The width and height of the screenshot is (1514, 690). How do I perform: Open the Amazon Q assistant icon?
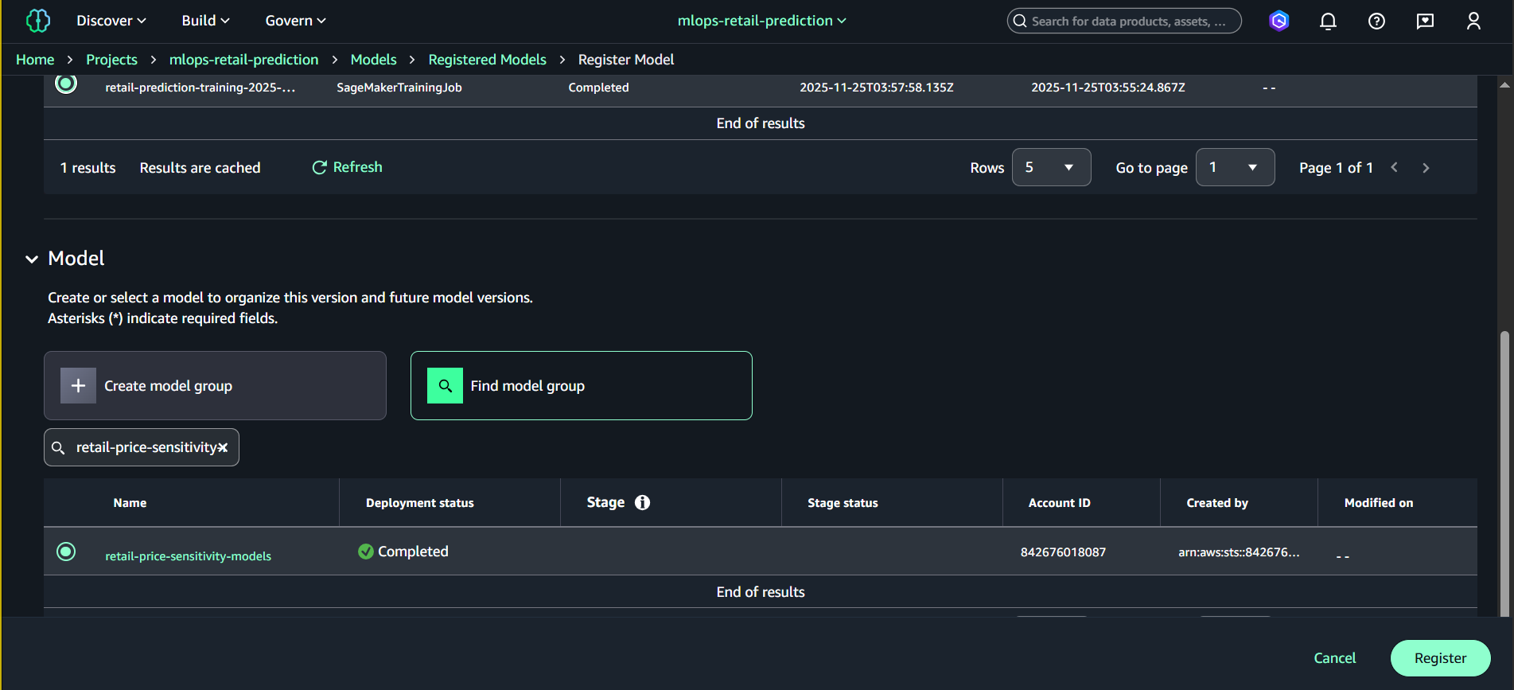(x=1279, y=21)
